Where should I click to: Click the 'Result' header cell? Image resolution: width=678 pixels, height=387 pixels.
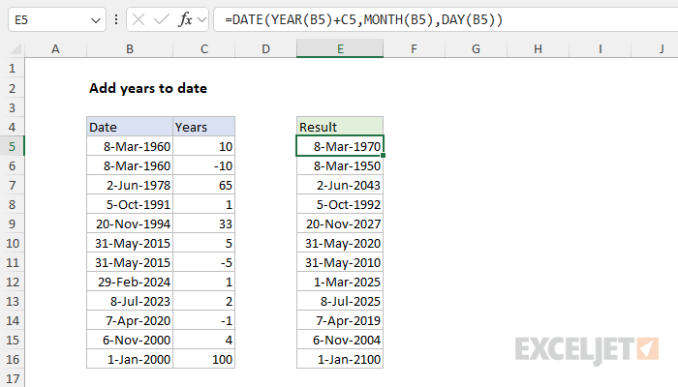(x=340, y=127)
